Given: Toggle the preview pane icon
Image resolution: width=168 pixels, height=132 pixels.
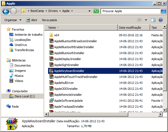Looking at the screenshot, I should click(x=153, y=20).
